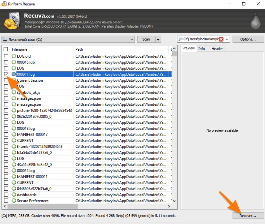
Task: Click the red X clear-filter icon
Action: 221,39
